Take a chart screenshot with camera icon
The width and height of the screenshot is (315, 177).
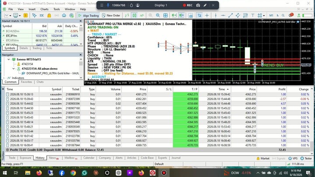[x=191, y=15]
